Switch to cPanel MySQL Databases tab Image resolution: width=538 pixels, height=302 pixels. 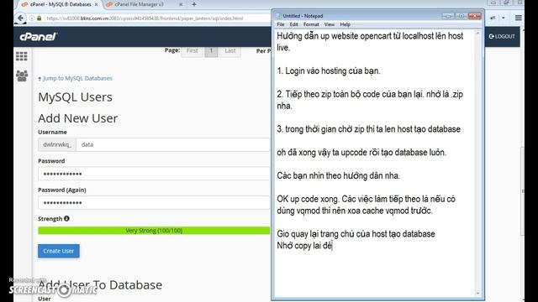tap(60, 4)
